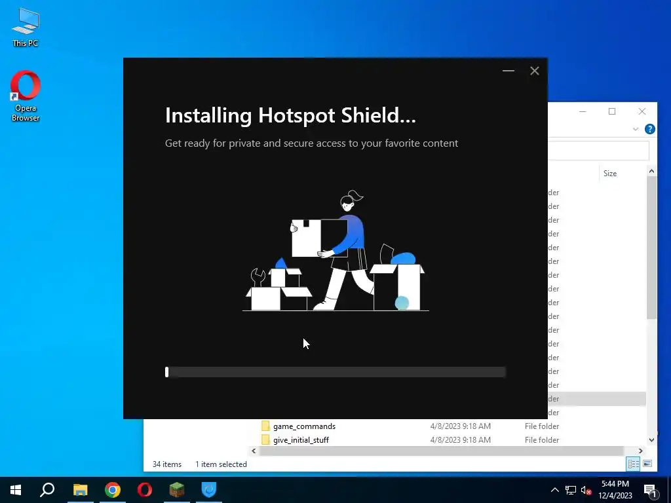
Task: Select the game_commands folder
Action: pos(304,426)
